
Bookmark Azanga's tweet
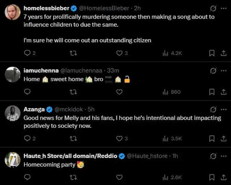[x=211, y=138]
